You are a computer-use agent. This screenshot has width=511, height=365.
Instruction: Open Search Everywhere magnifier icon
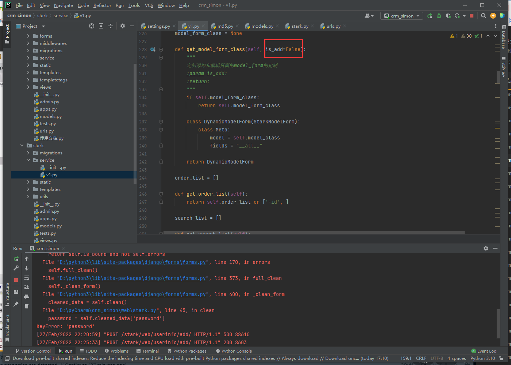click(484, 16)
